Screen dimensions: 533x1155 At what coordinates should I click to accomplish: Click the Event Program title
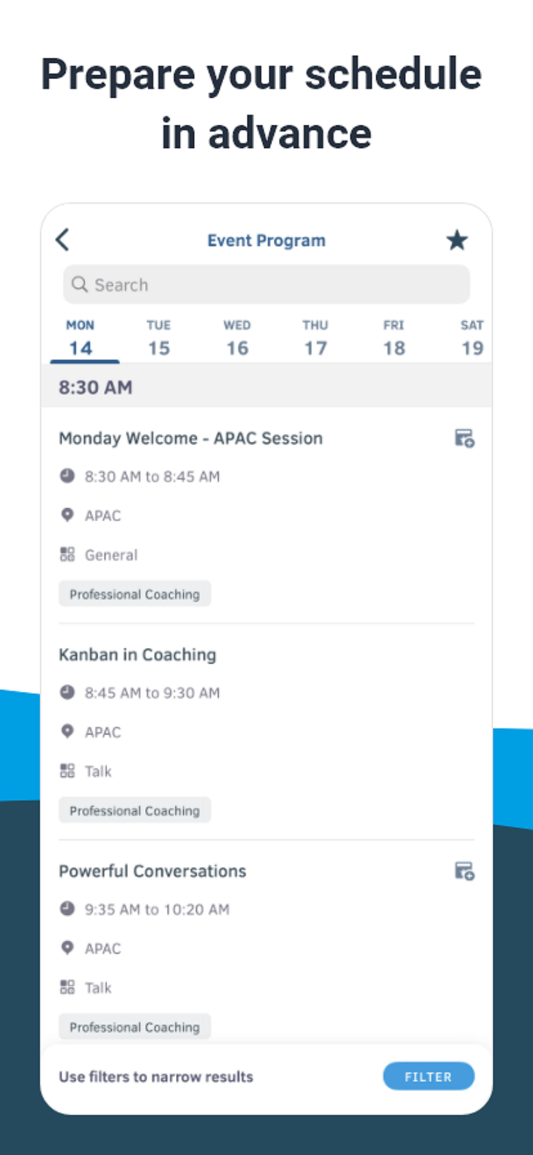tap(266, 240)
